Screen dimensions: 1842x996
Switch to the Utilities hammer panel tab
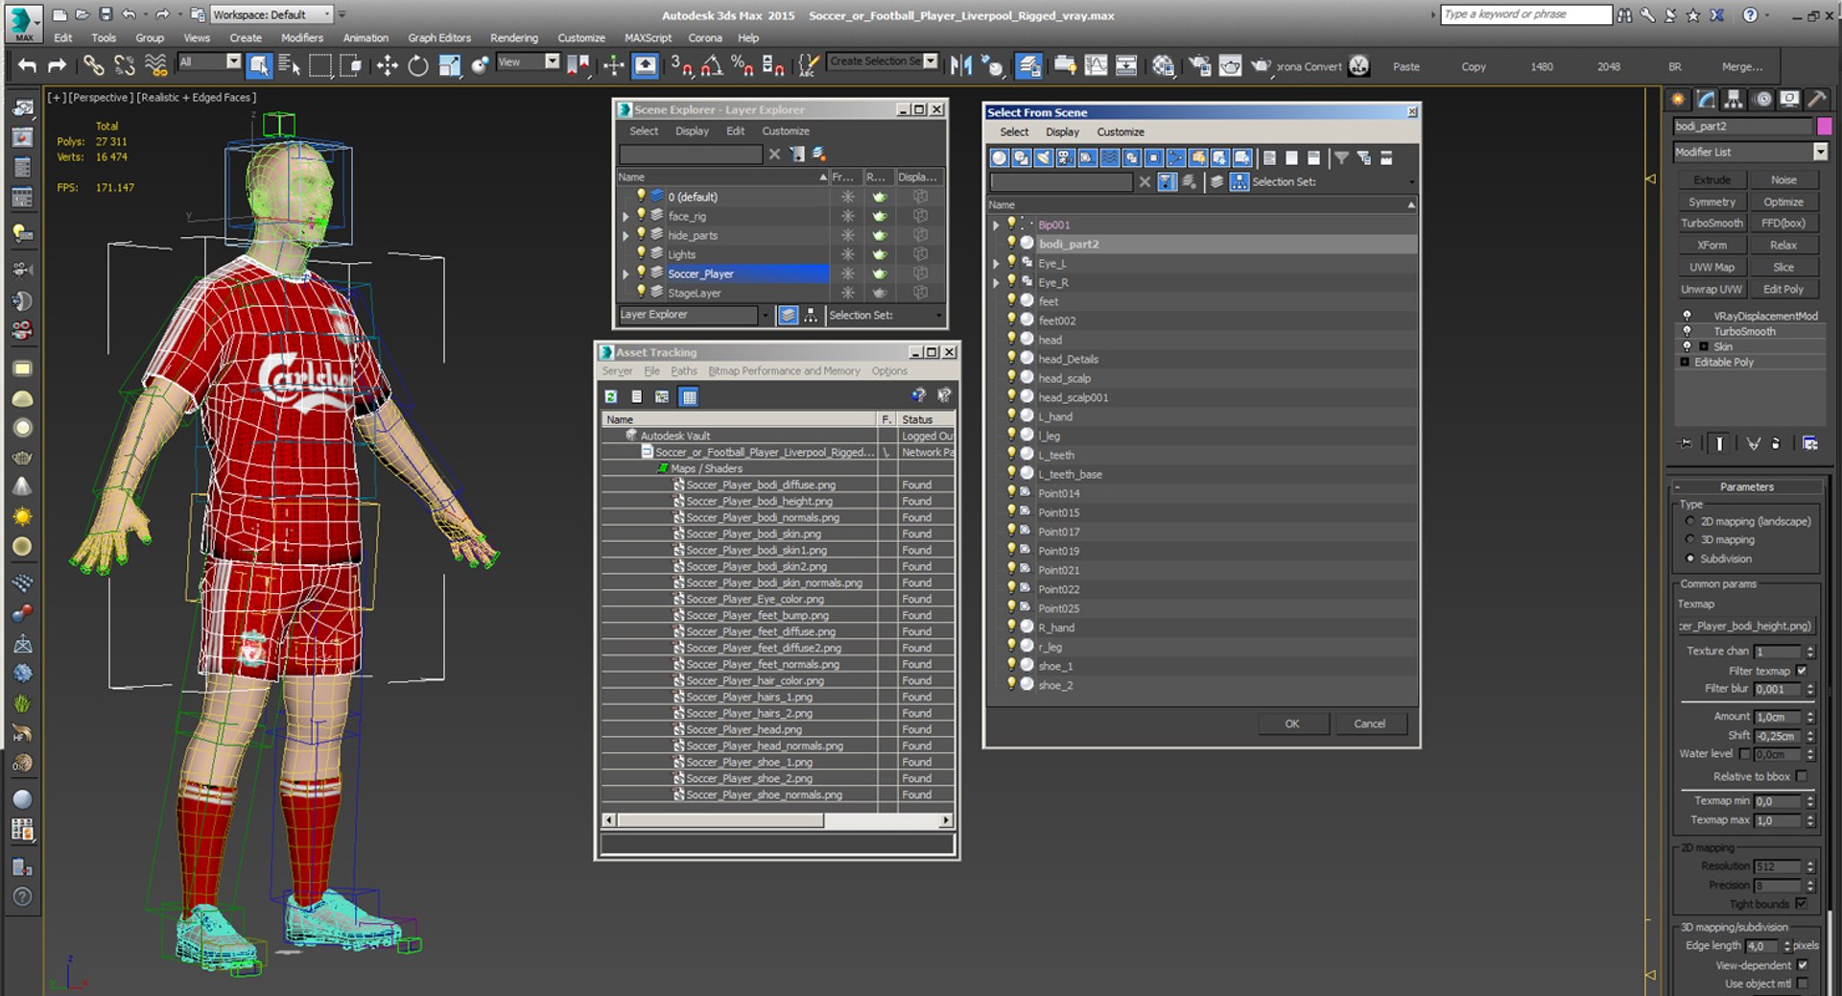[1817, 99]
